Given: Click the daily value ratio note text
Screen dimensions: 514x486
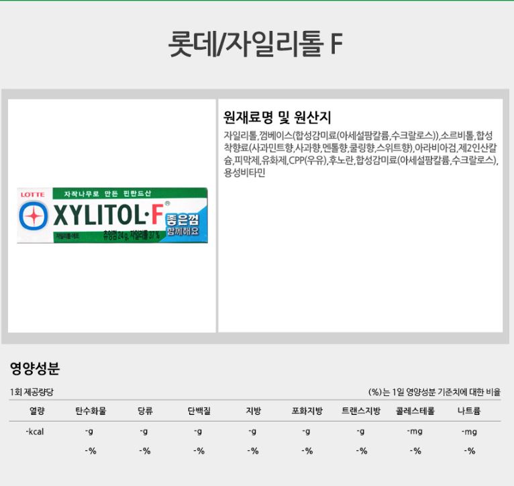Looking at the screenshot, I should [434, 392].
